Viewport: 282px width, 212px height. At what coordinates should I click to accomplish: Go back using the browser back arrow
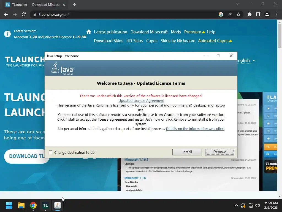[6, 14]
